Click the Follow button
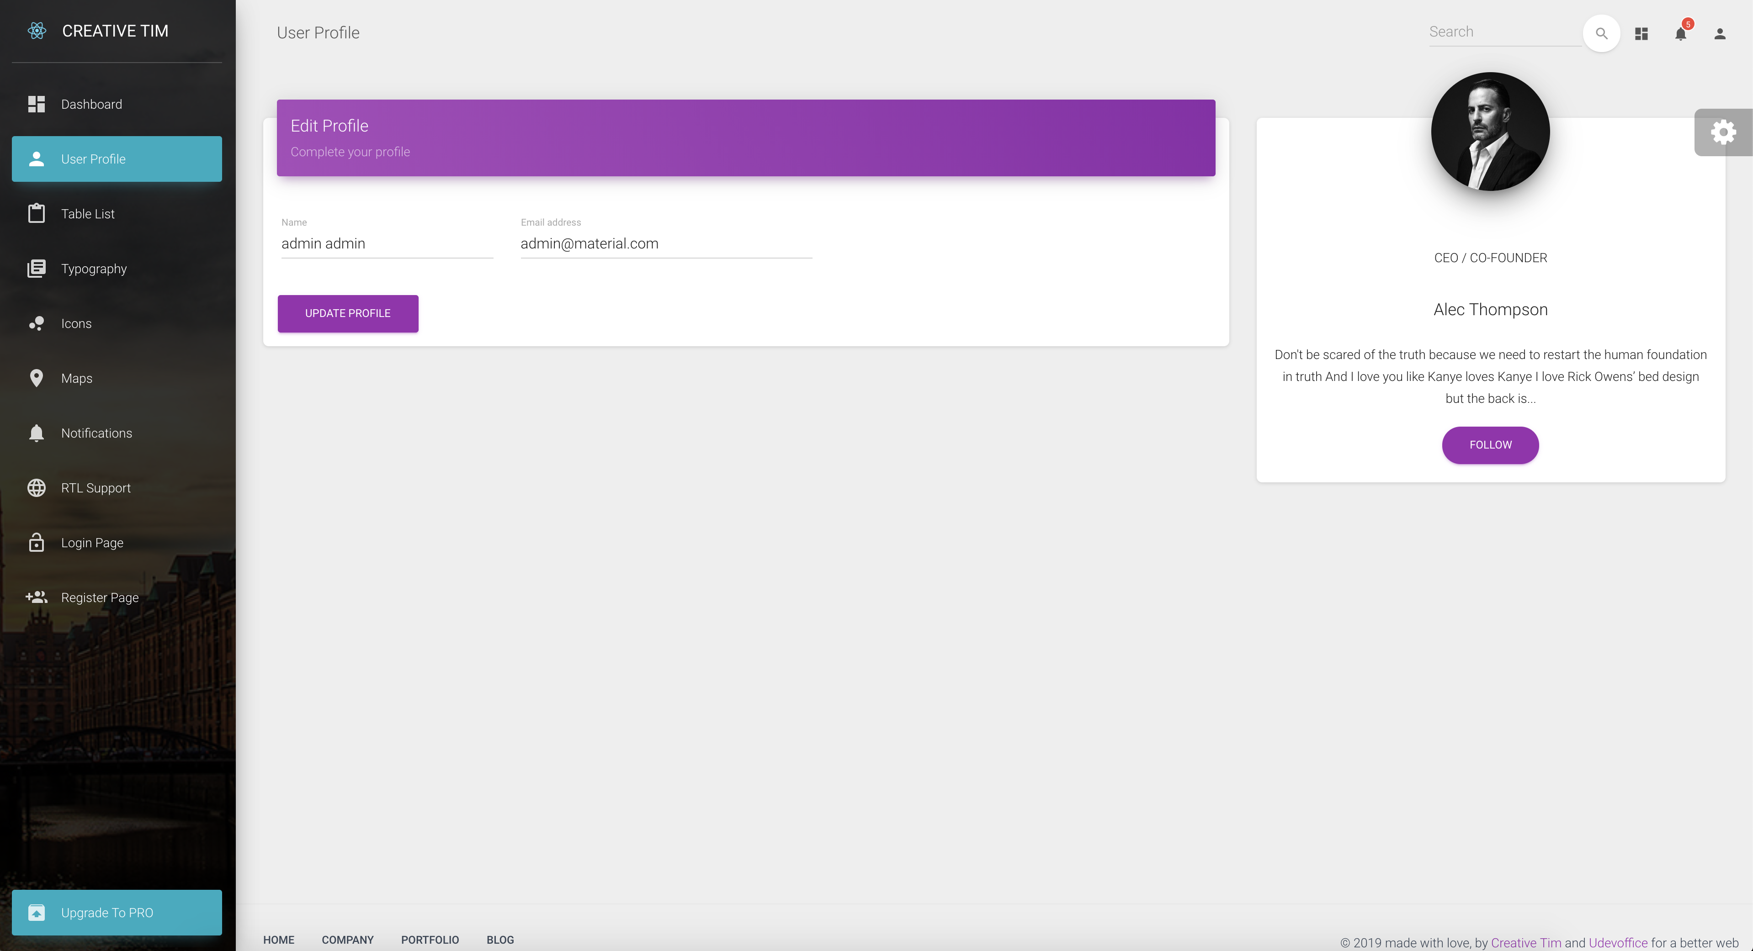1753x951 pixels. point(1490,445)
